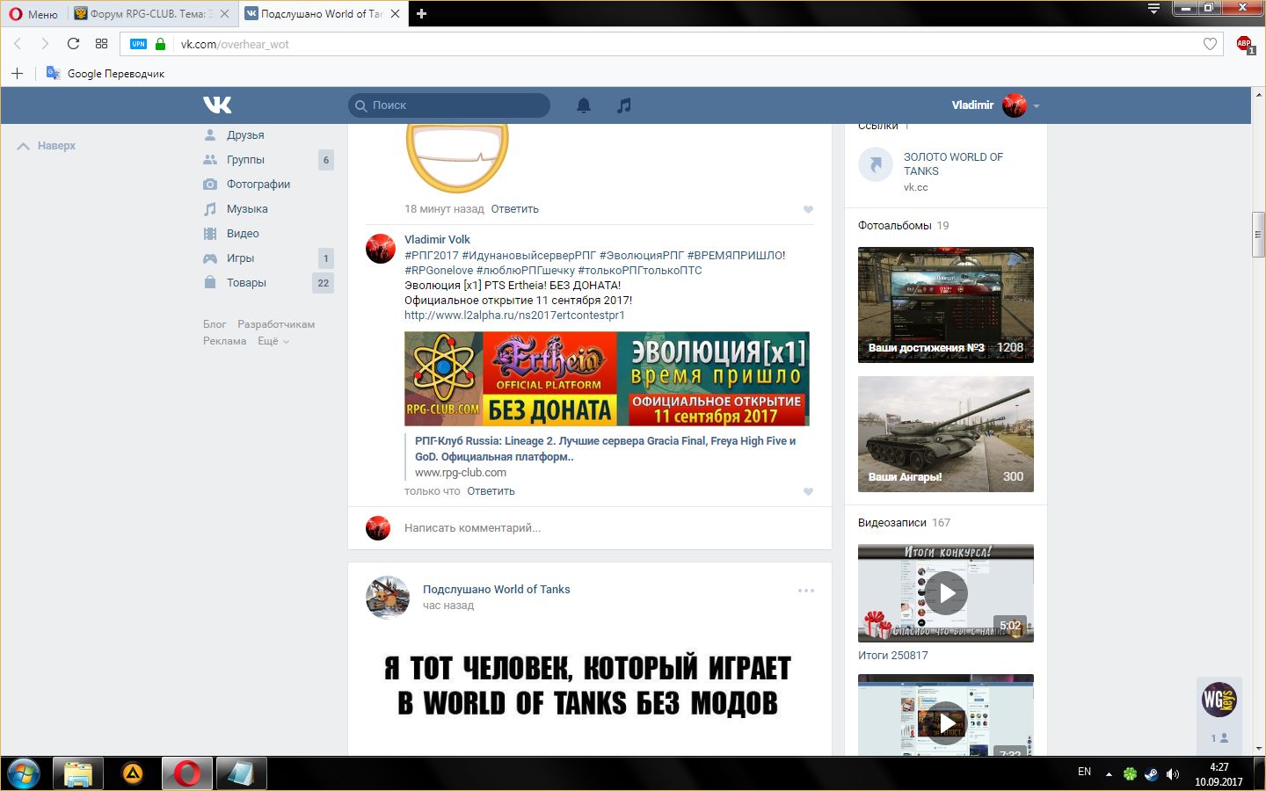Click Ответить under the 18 минут назад comment

[x=515, y=209]
